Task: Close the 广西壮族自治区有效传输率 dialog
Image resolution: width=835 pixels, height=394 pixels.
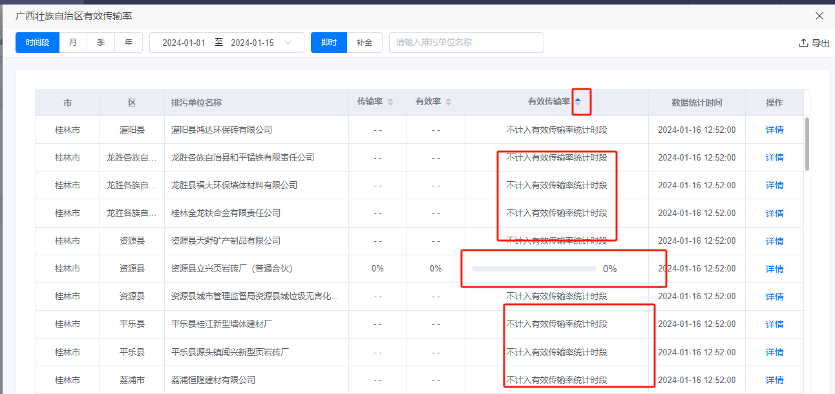Action: click(819, 16)
